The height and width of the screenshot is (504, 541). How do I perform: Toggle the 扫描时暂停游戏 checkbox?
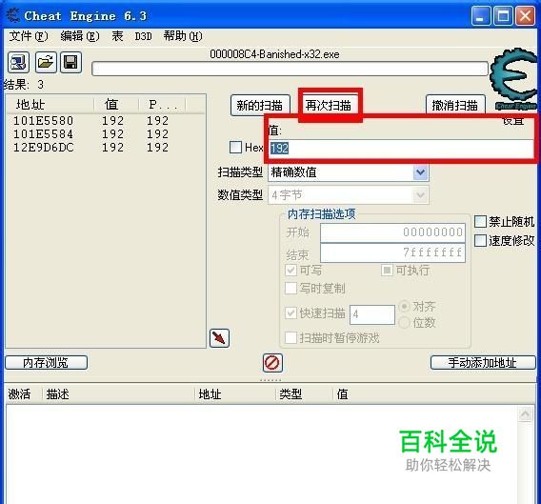[x=291, y=337]
